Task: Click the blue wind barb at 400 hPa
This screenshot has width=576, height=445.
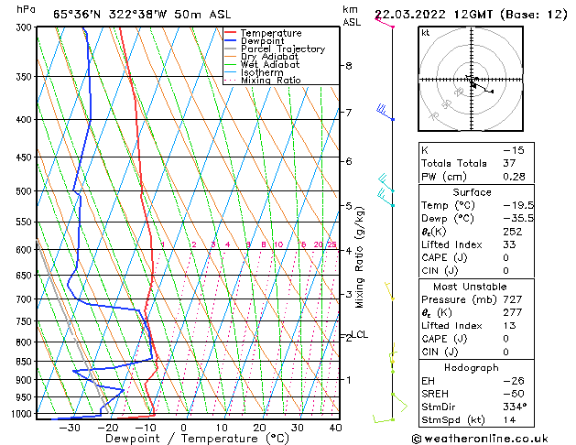Action: coord(385,114)
